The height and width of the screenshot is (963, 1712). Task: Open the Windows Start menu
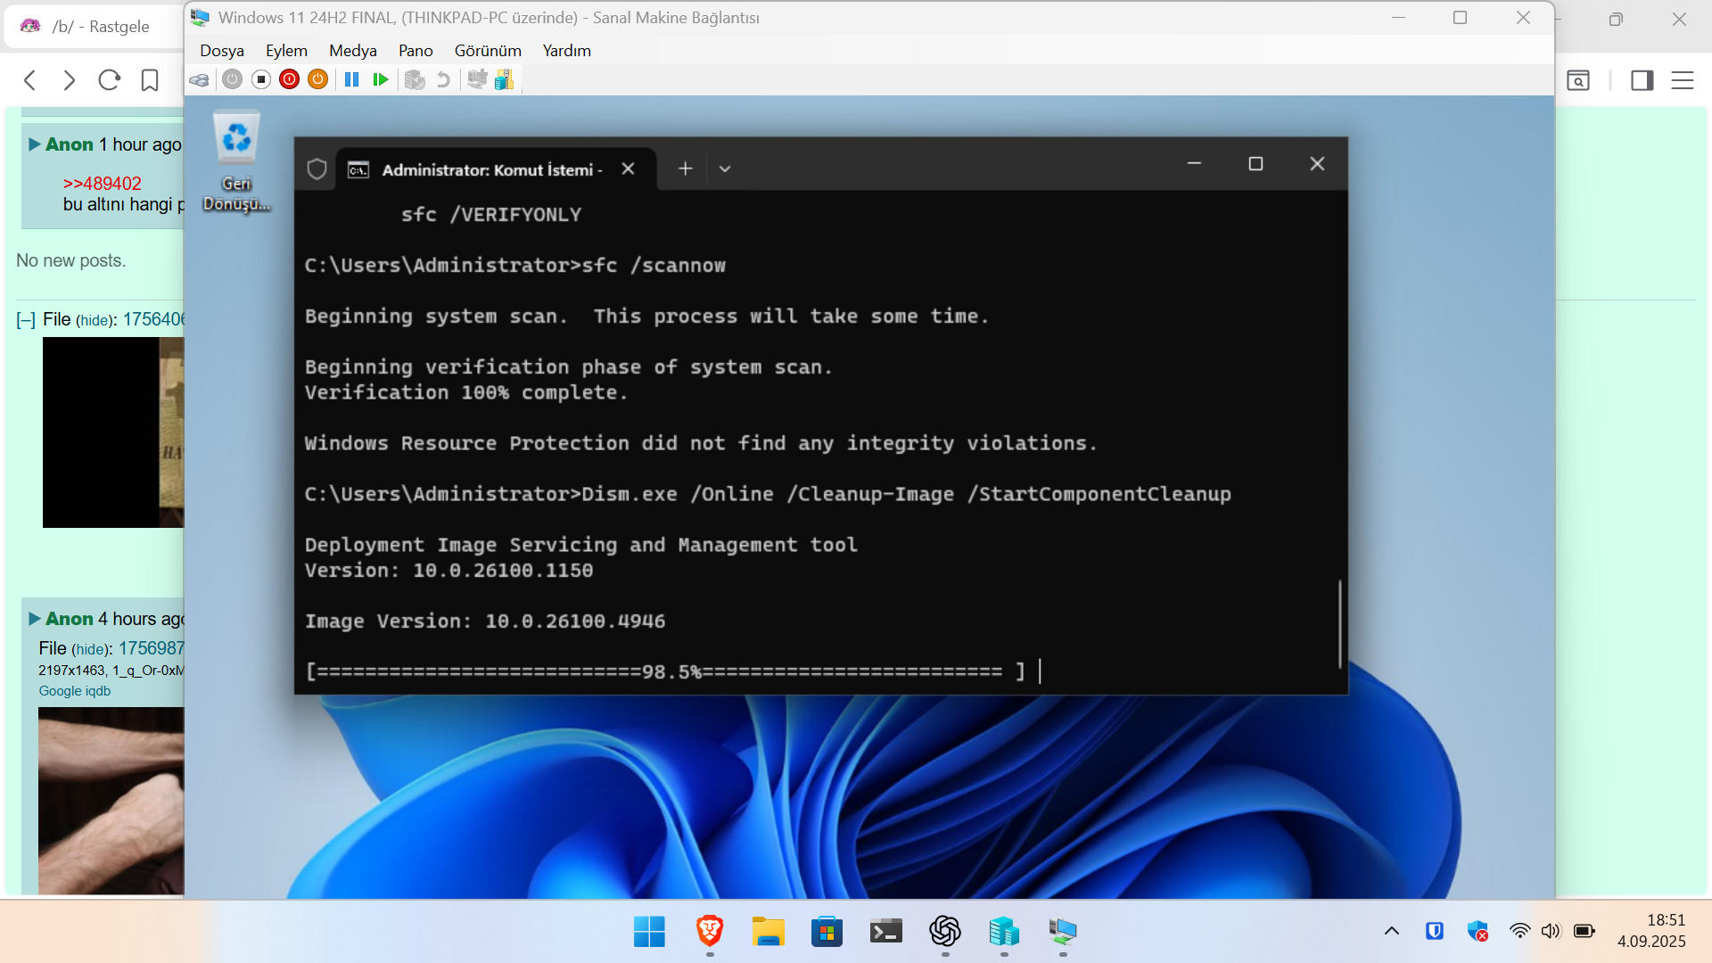[x=649, y=932]
